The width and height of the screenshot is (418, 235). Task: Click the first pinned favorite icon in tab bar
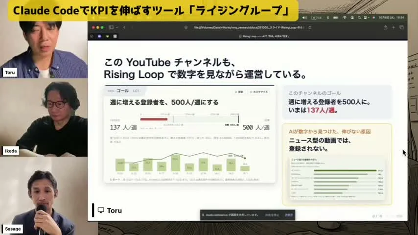pos(92,36)
